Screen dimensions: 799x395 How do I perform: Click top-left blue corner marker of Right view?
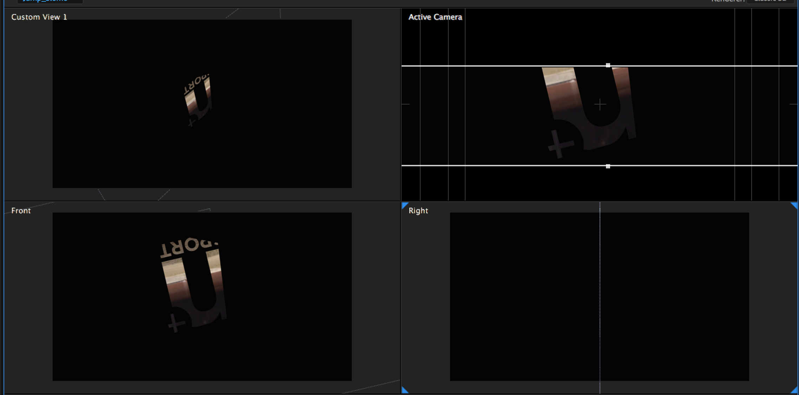404,205
